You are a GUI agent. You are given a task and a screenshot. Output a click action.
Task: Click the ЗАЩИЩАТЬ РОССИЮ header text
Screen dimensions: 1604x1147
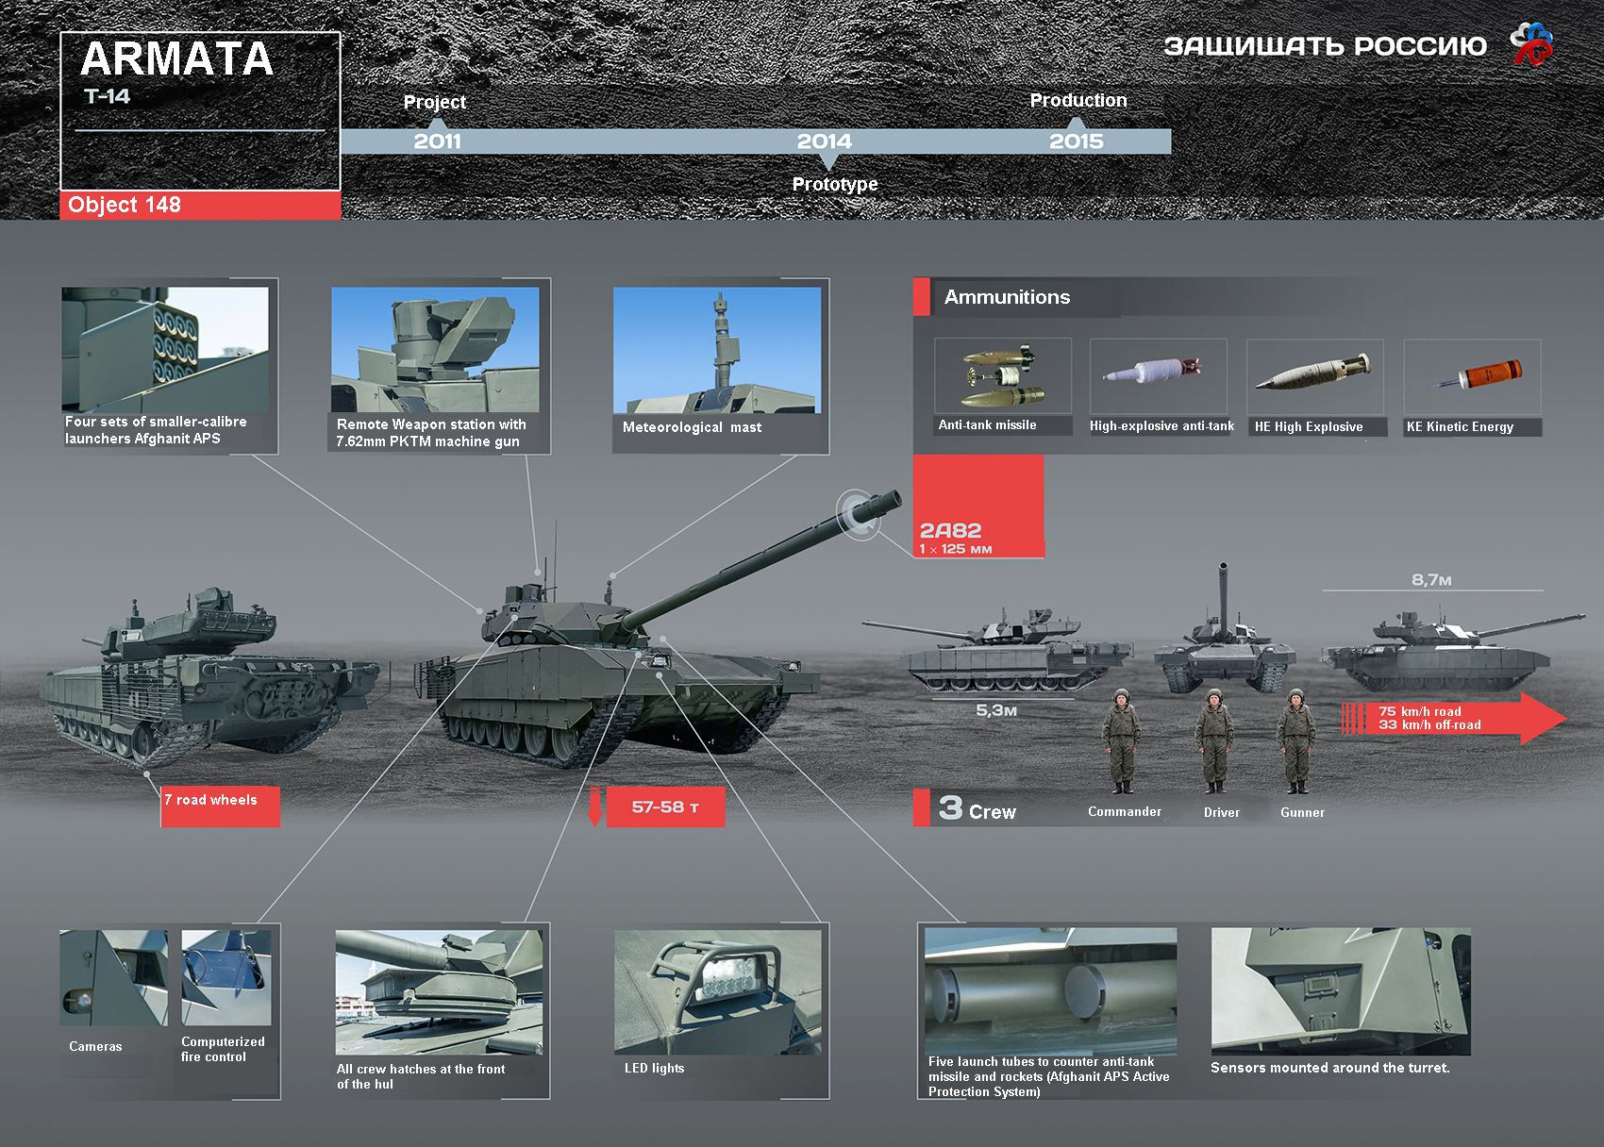click(1325, 46)
